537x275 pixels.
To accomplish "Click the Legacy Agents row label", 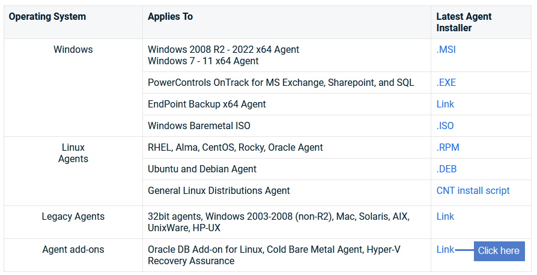I will (x=73, y=216).
